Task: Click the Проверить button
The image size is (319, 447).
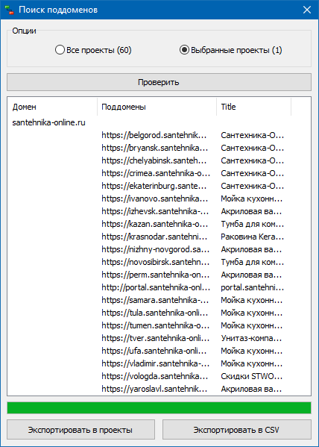Action: pyautogui.click(x=159, y=82)
